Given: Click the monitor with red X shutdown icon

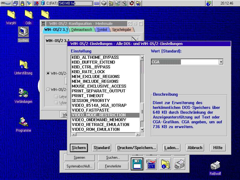Looking at the screenshot, I should point(36,3).
